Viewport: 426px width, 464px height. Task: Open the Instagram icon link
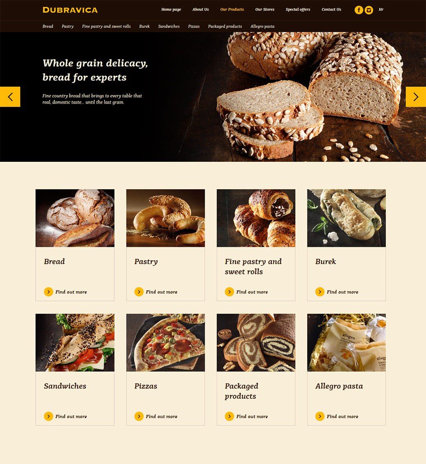point(369,10)
